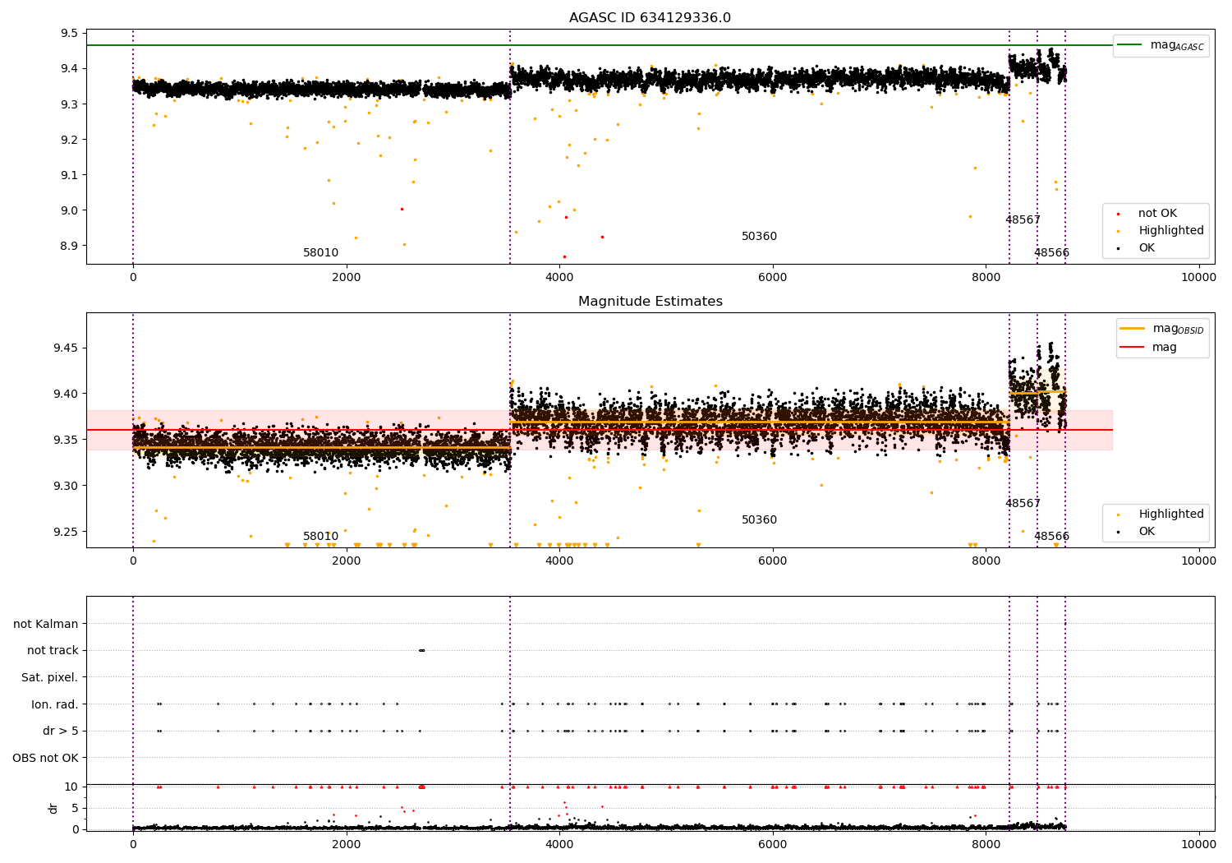Click '50360' annotation in Magnitude Estimates plot
Image resolution: width=1232 pixels, height=863 pixels.
point(759,520)
